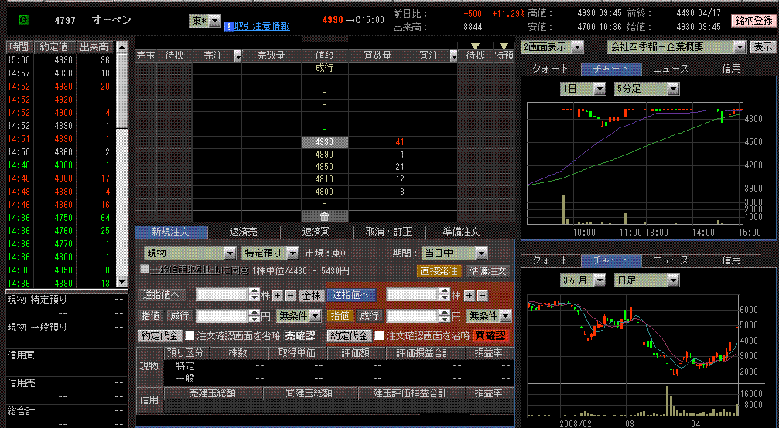Screen dimensions: 779x428
Task: Expand the 5分足 chart interval dropdown
Action: [672, 89]
